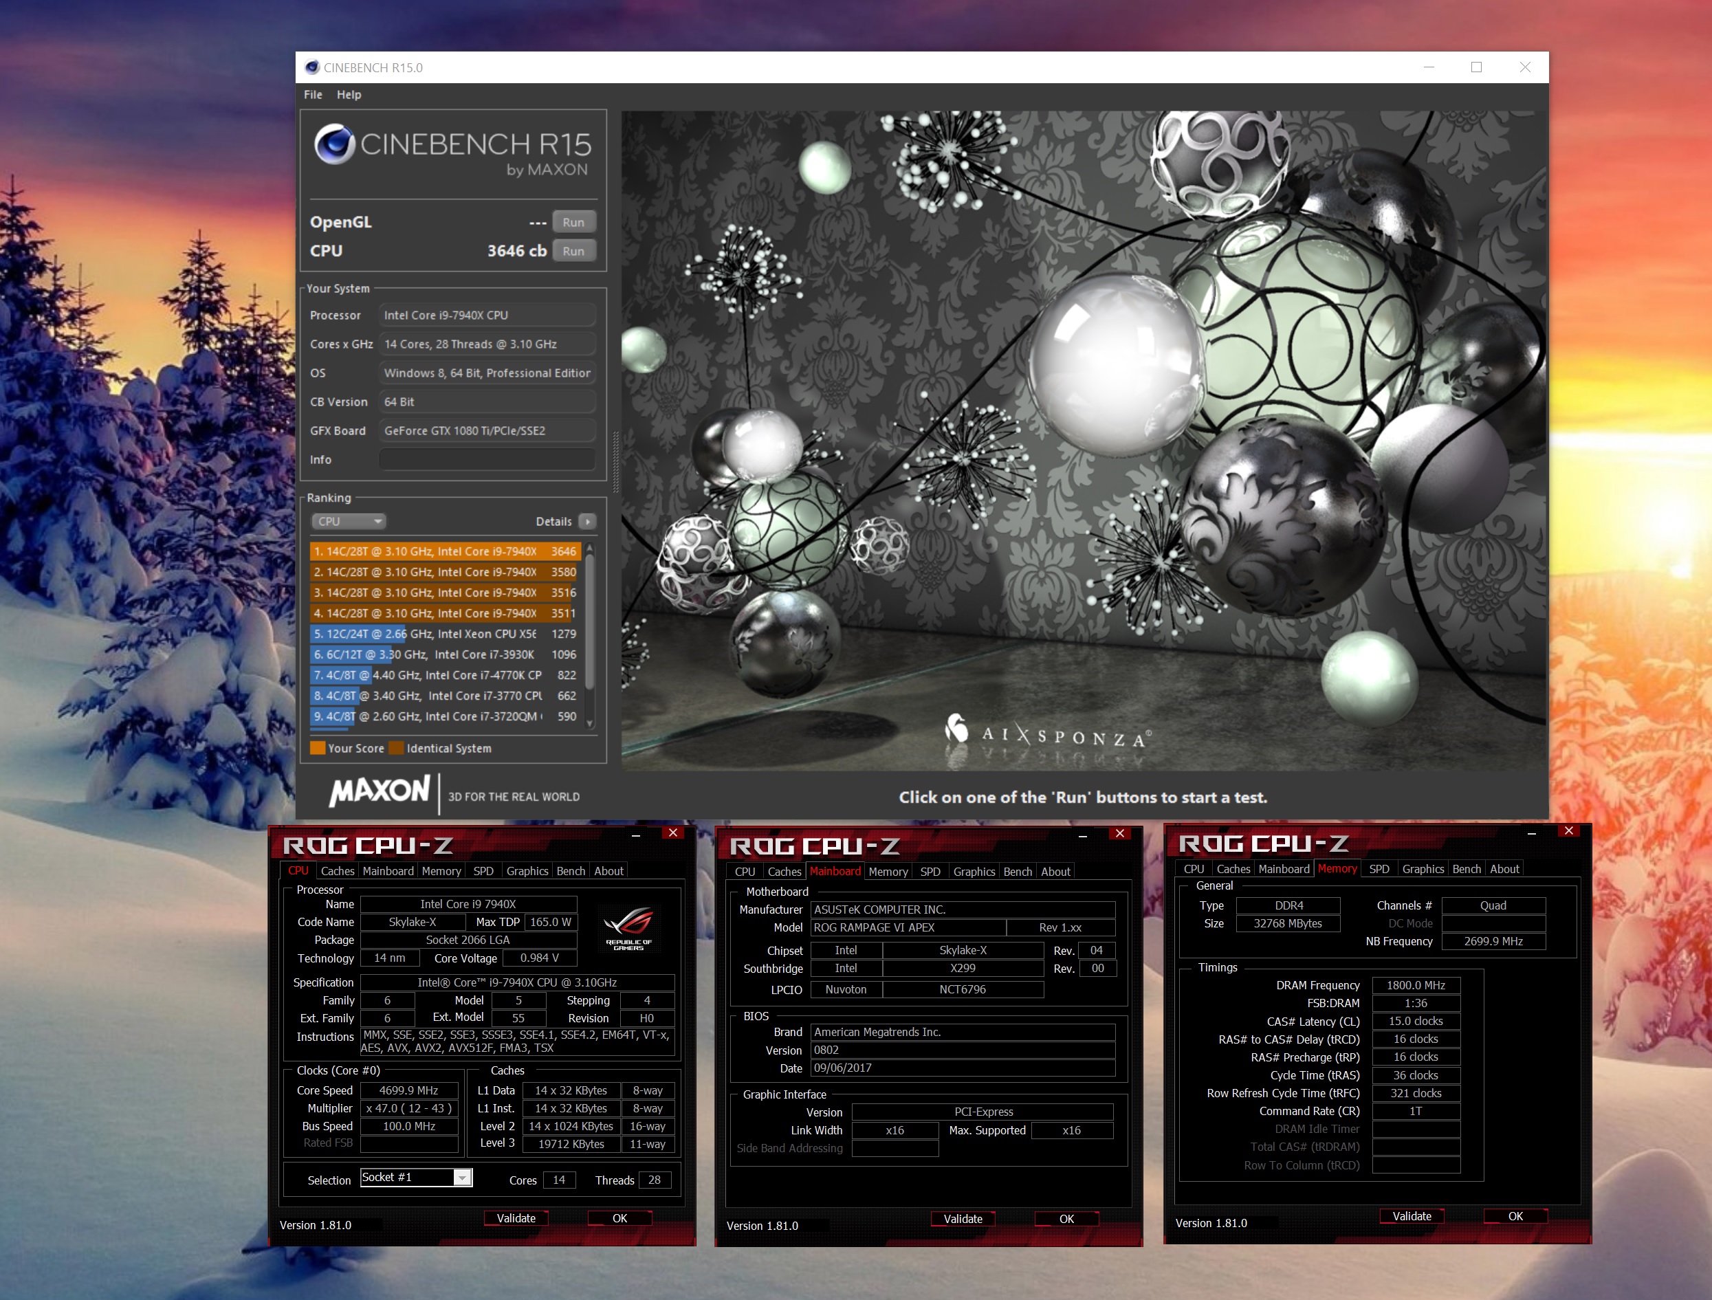
Task: Click the Core Speed value 4699.9 MHz
Action: 408,1090
